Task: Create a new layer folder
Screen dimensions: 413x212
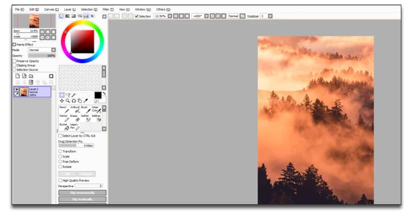Action: coord(31,76)
